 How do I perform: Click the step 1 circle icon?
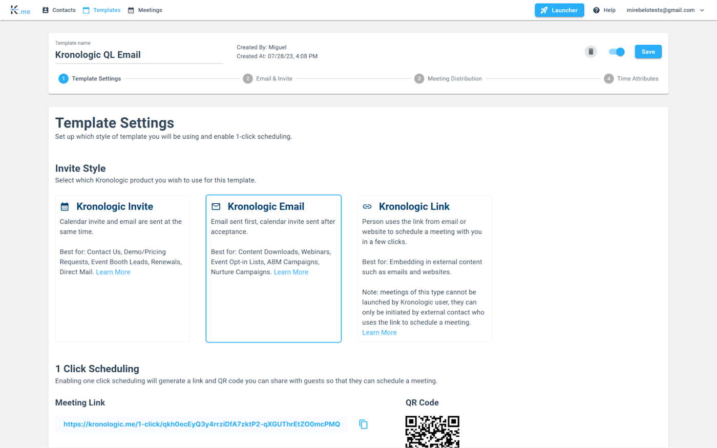tap(64, 79)
